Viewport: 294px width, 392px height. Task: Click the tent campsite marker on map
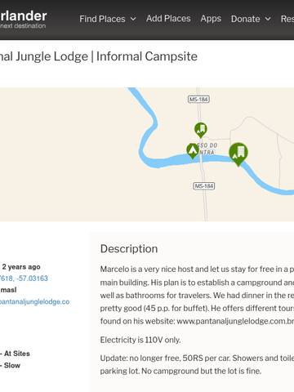point(193,151)
